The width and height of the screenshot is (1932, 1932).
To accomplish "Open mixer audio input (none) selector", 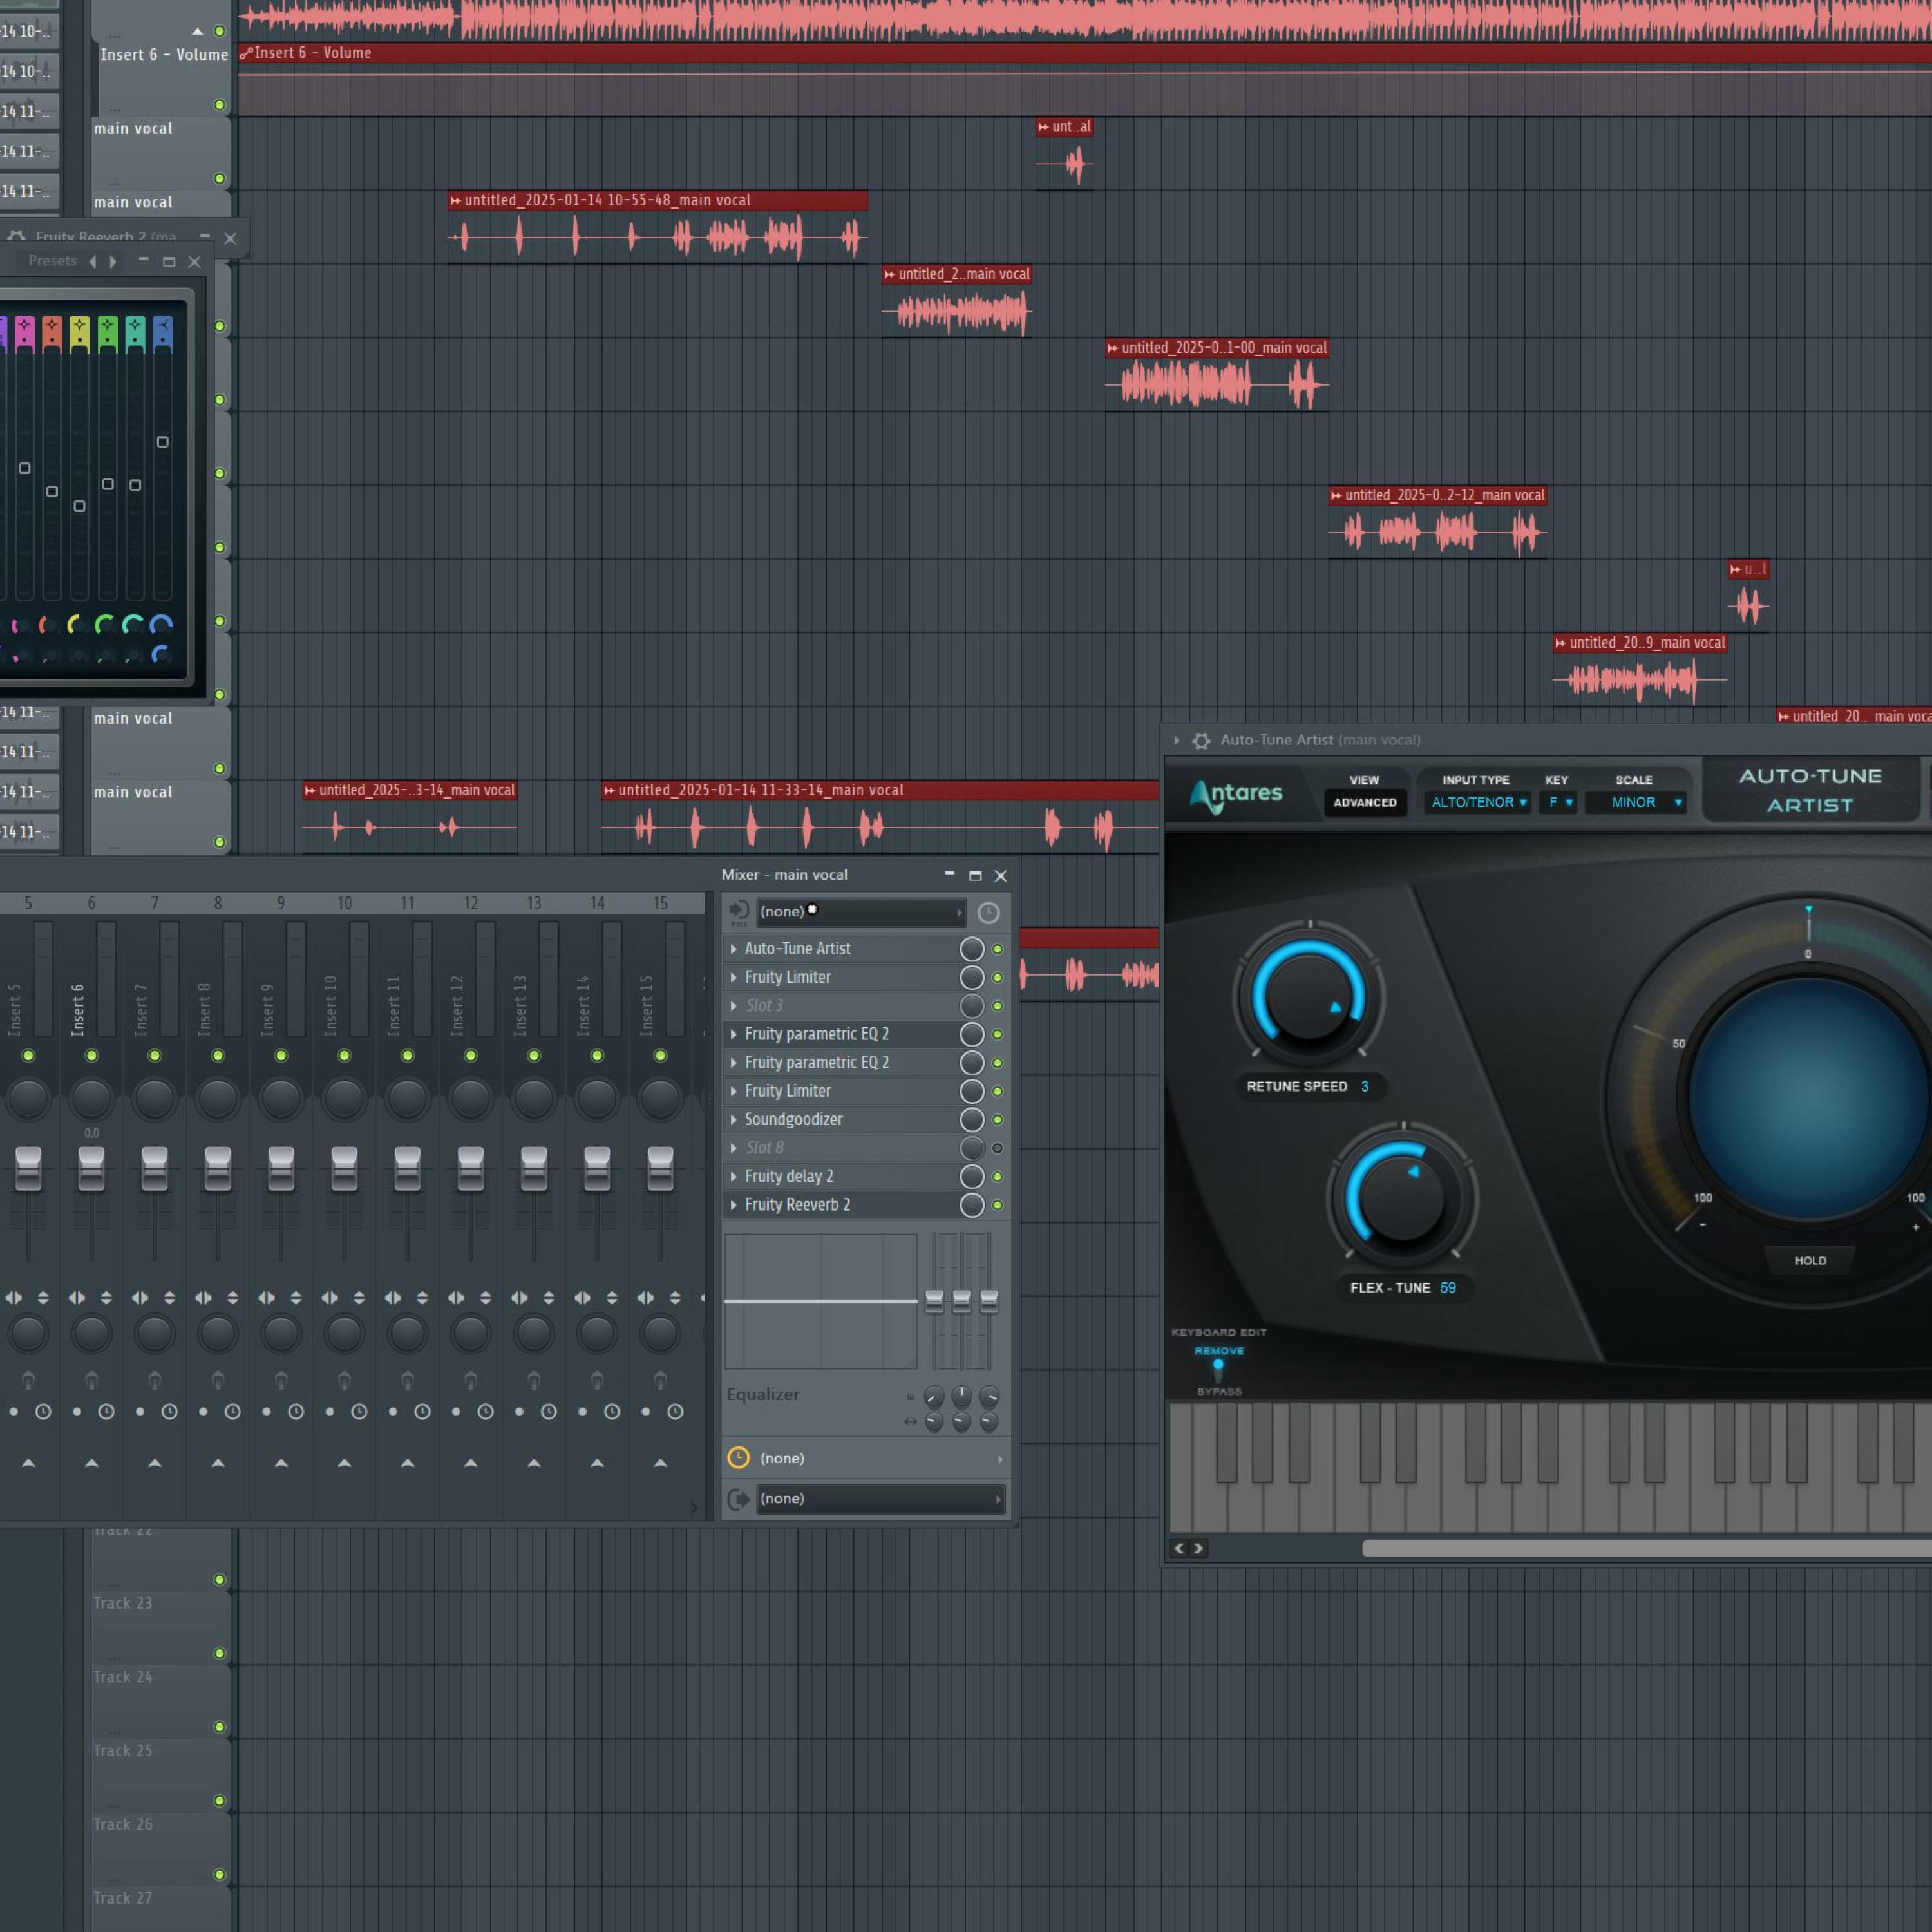I will click(861, 911).
